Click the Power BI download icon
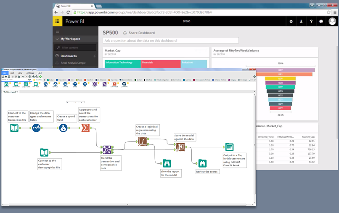 tap(301, 21)
